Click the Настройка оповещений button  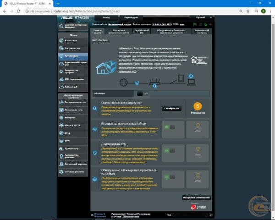197,198
